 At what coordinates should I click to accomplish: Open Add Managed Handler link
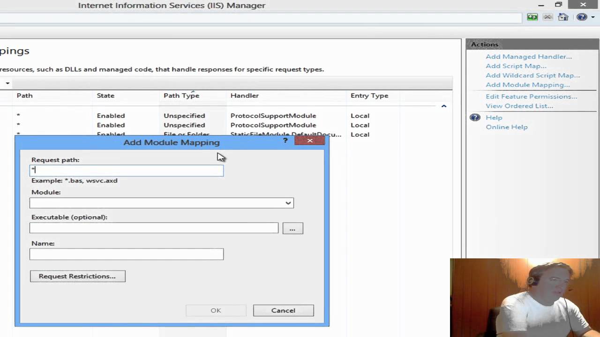[x=529, y=57]
